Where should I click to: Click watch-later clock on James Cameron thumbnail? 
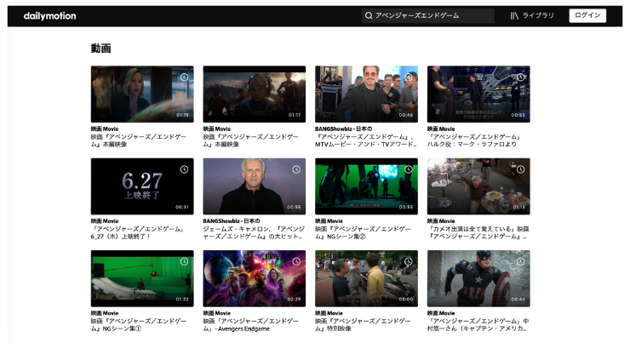(296, 169)
